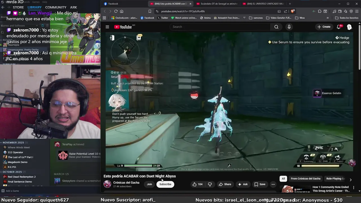
Task: Open the browser extensions puzzle icon
Action: (320, 11)
